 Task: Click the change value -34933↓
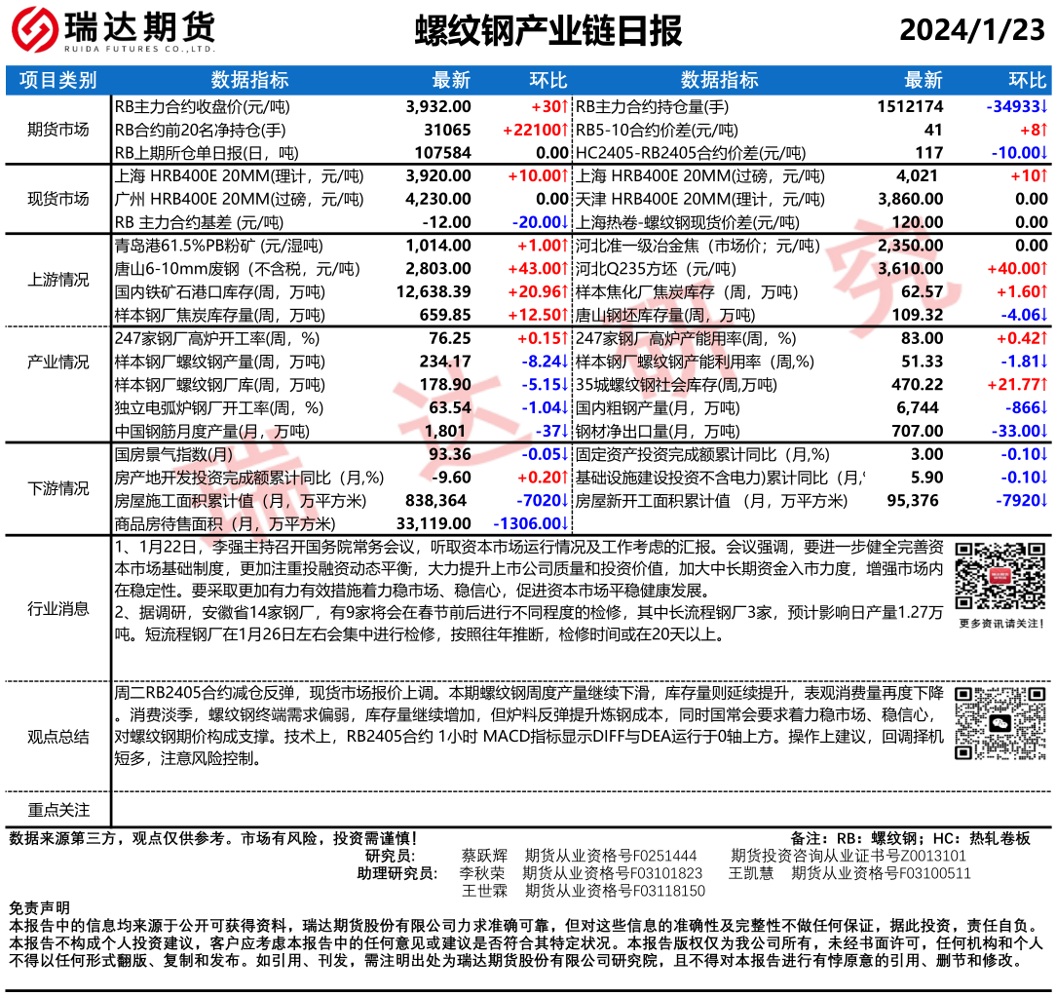click(x=1017, y=106)
